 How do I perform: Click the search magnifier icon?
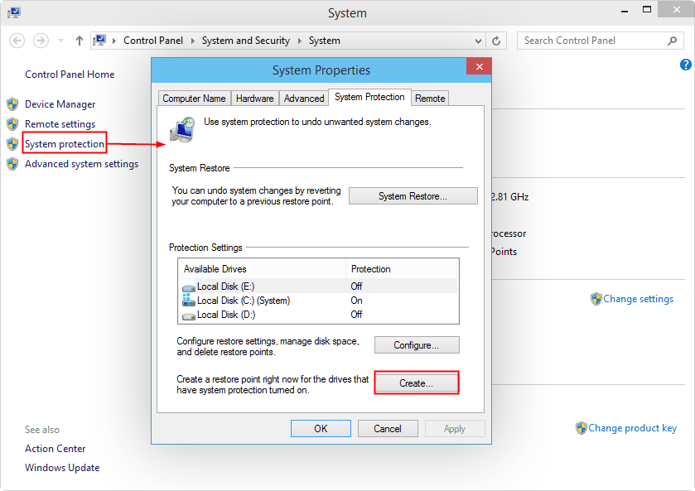click(x=673, y=41)
